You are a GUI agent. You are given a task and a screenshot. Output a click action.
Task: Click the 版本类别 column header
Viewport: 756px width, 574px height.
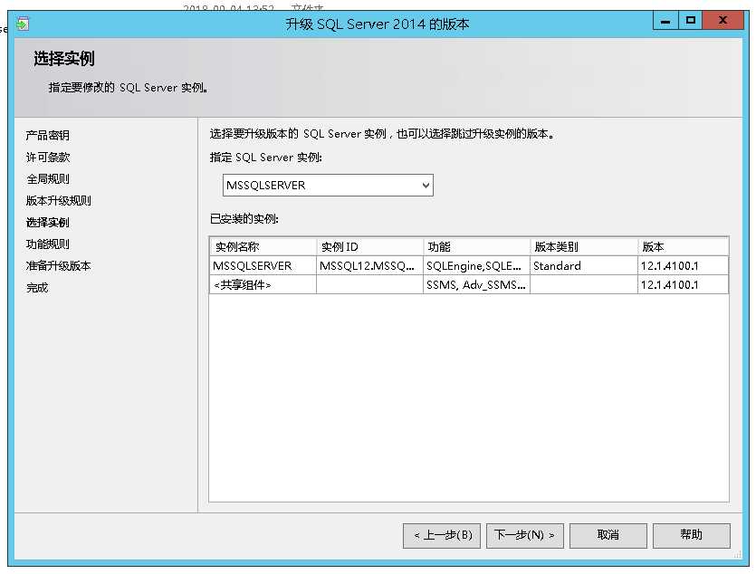[x=584, y=247]
